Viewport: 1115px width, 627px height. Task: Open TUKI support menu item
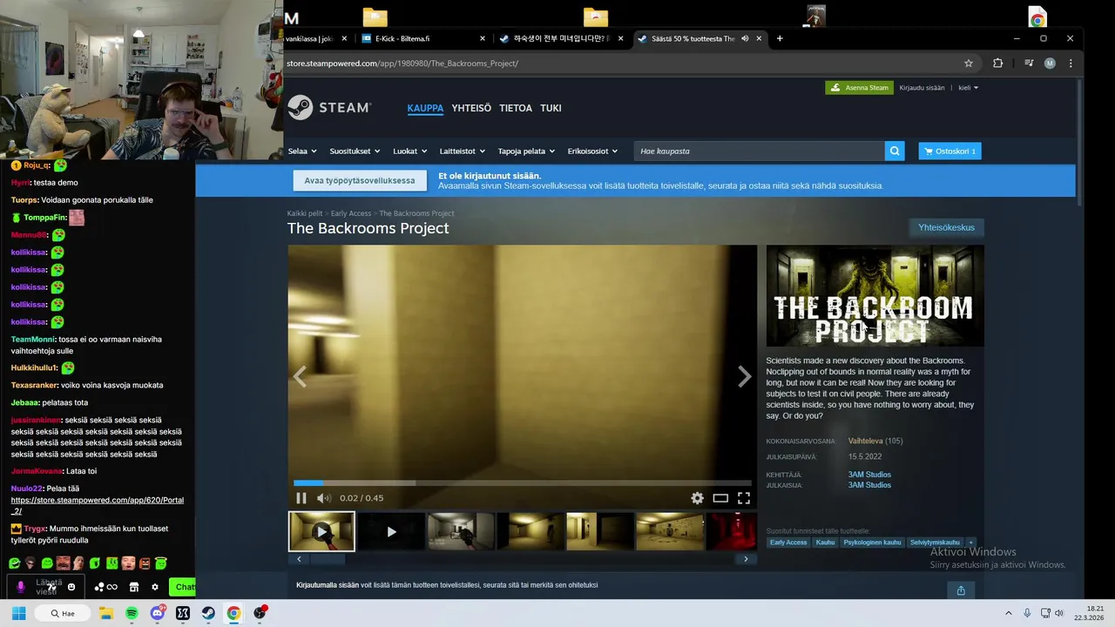(551, 108)
